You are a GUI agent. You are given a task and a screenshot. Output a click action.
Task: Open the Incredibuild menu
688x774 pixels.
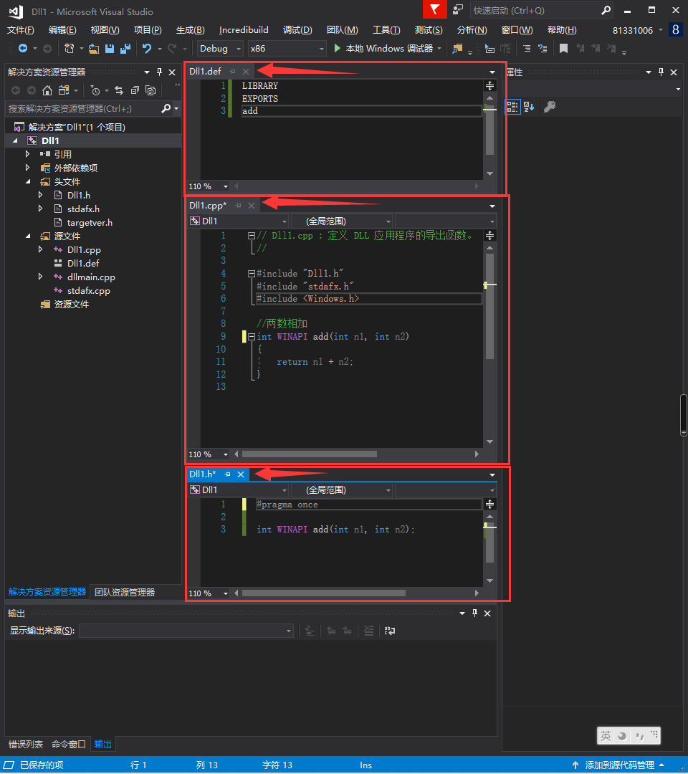(x=244, y=30)
